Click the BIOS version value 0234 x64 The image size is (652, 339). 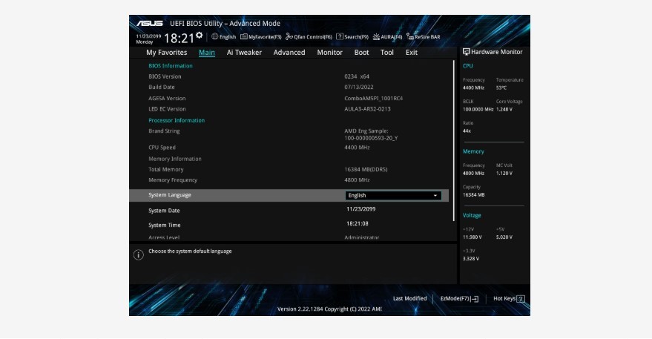pos(357,76)
